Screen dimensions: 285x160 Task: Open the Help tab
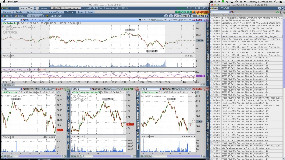point(90,12)
